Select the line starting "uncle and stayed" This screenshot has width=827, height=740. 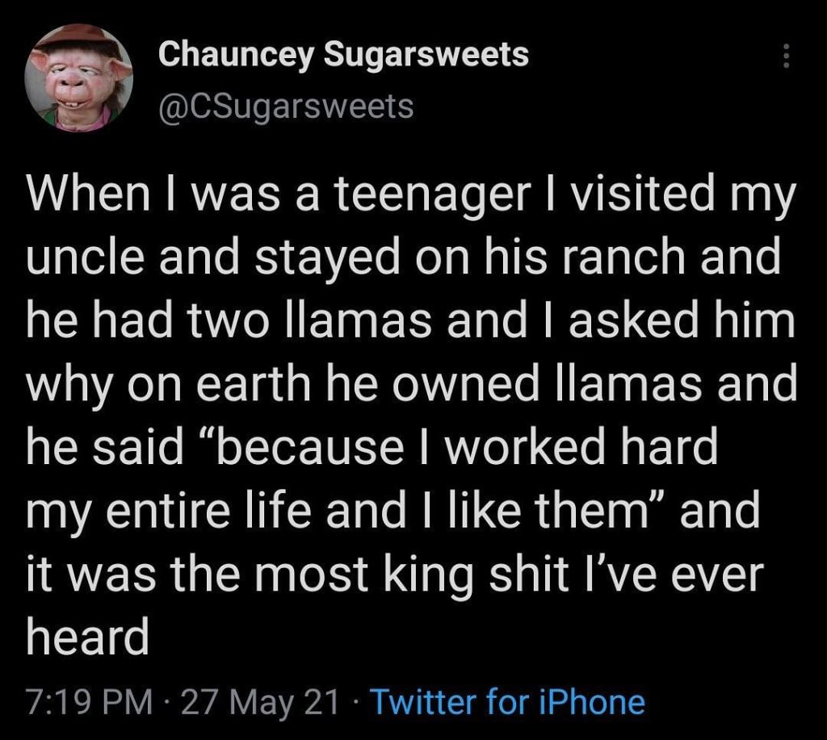click(404, 259)
